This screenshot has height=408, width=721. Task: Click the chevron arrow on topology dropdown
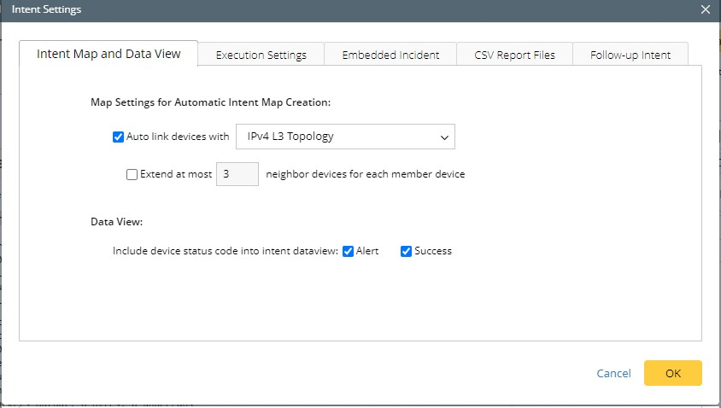pos(444,137)
